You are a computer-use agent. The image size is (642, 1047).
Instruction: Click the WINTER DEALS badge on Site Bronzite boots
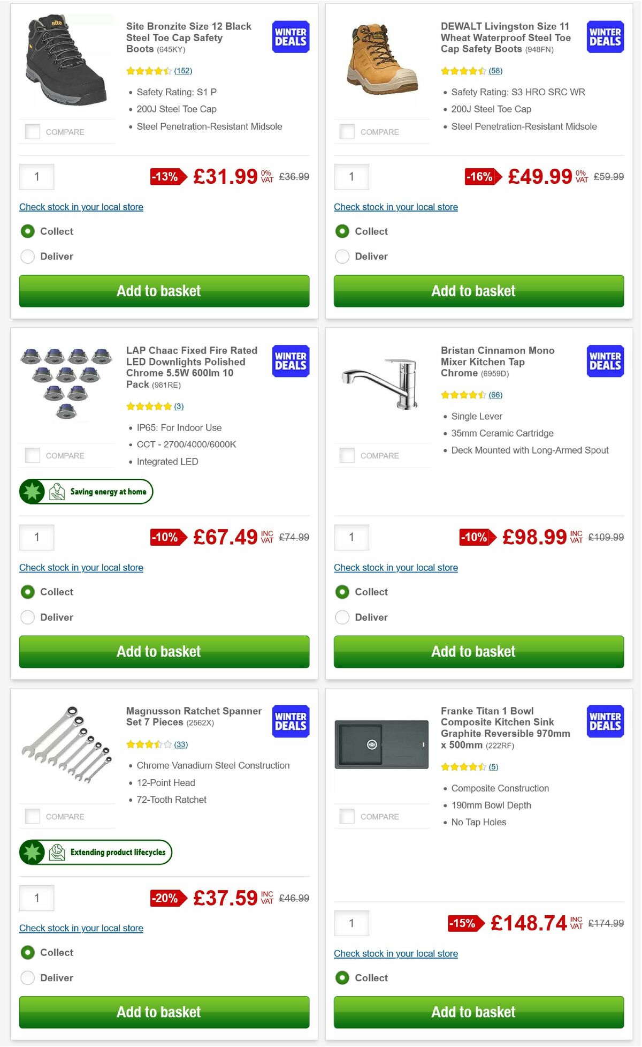(x=289, y=36)
